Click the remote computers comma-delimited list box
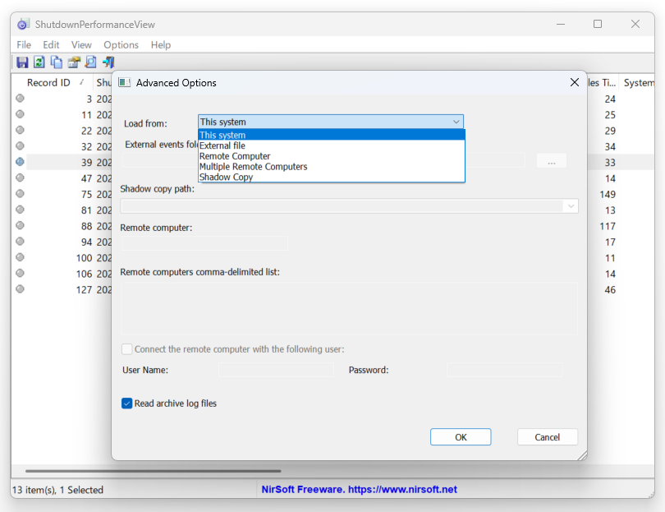Screen dimensions: 665x512 (349, 309)
